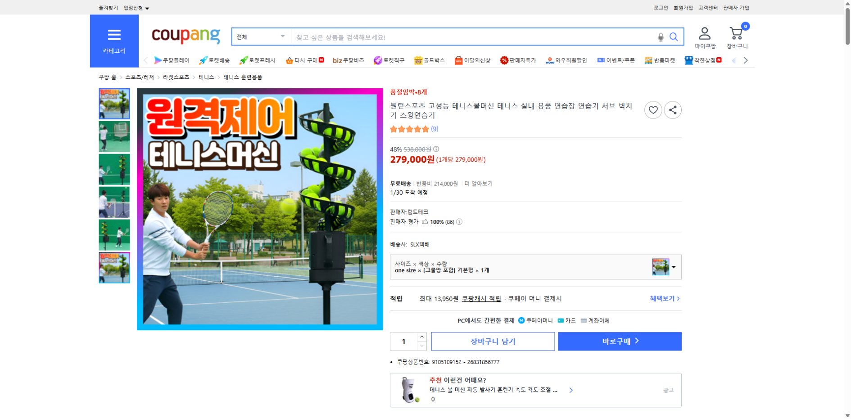The height and width of the screenshot is (419, 851).
Task: Click the 반품마켓 navigation icon
Action: click(x=649, y=60)
